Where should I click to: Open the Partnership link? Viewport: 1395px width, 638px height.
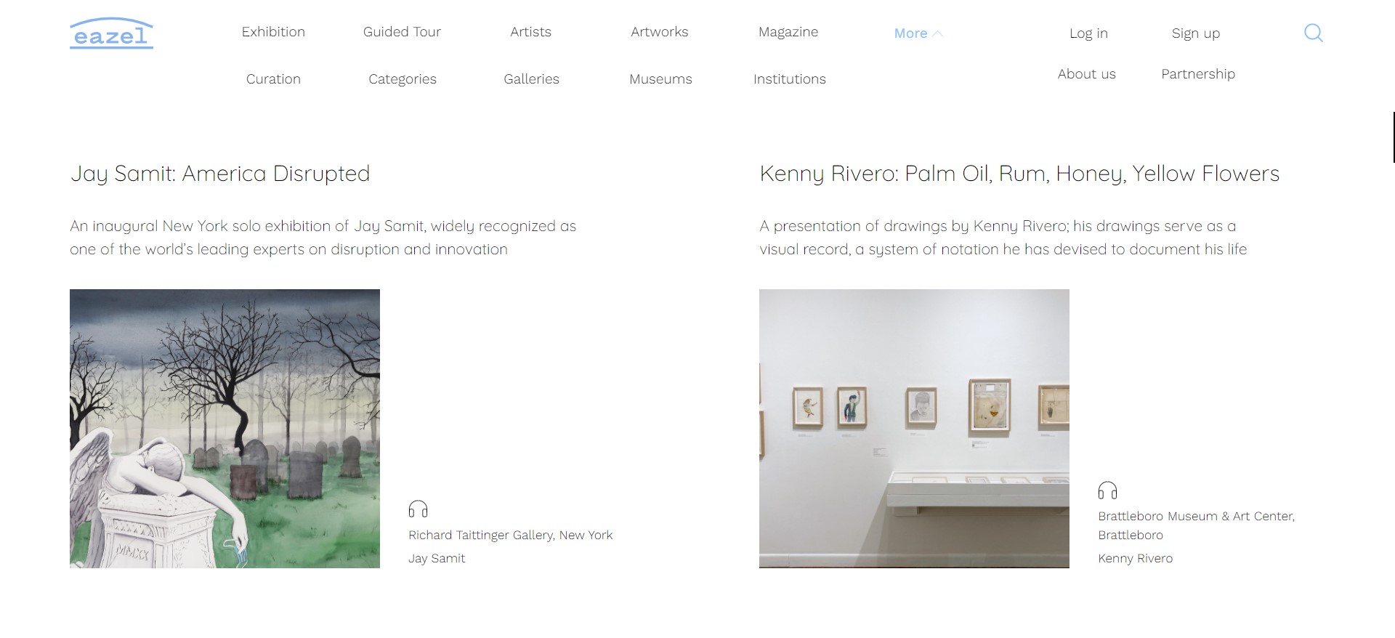coord(1198,74)
